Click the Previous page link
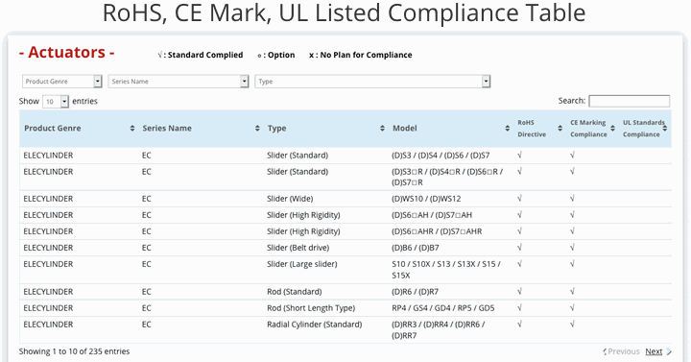The height and width of the screenshot is (362, 691). [623, 351]
